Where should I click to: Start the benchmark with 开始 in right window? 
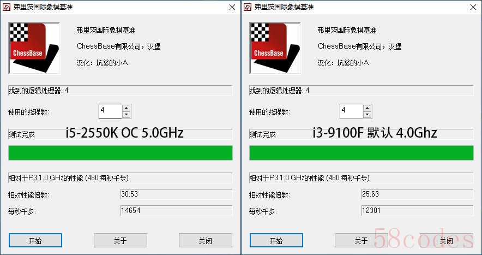coord(276,240)
